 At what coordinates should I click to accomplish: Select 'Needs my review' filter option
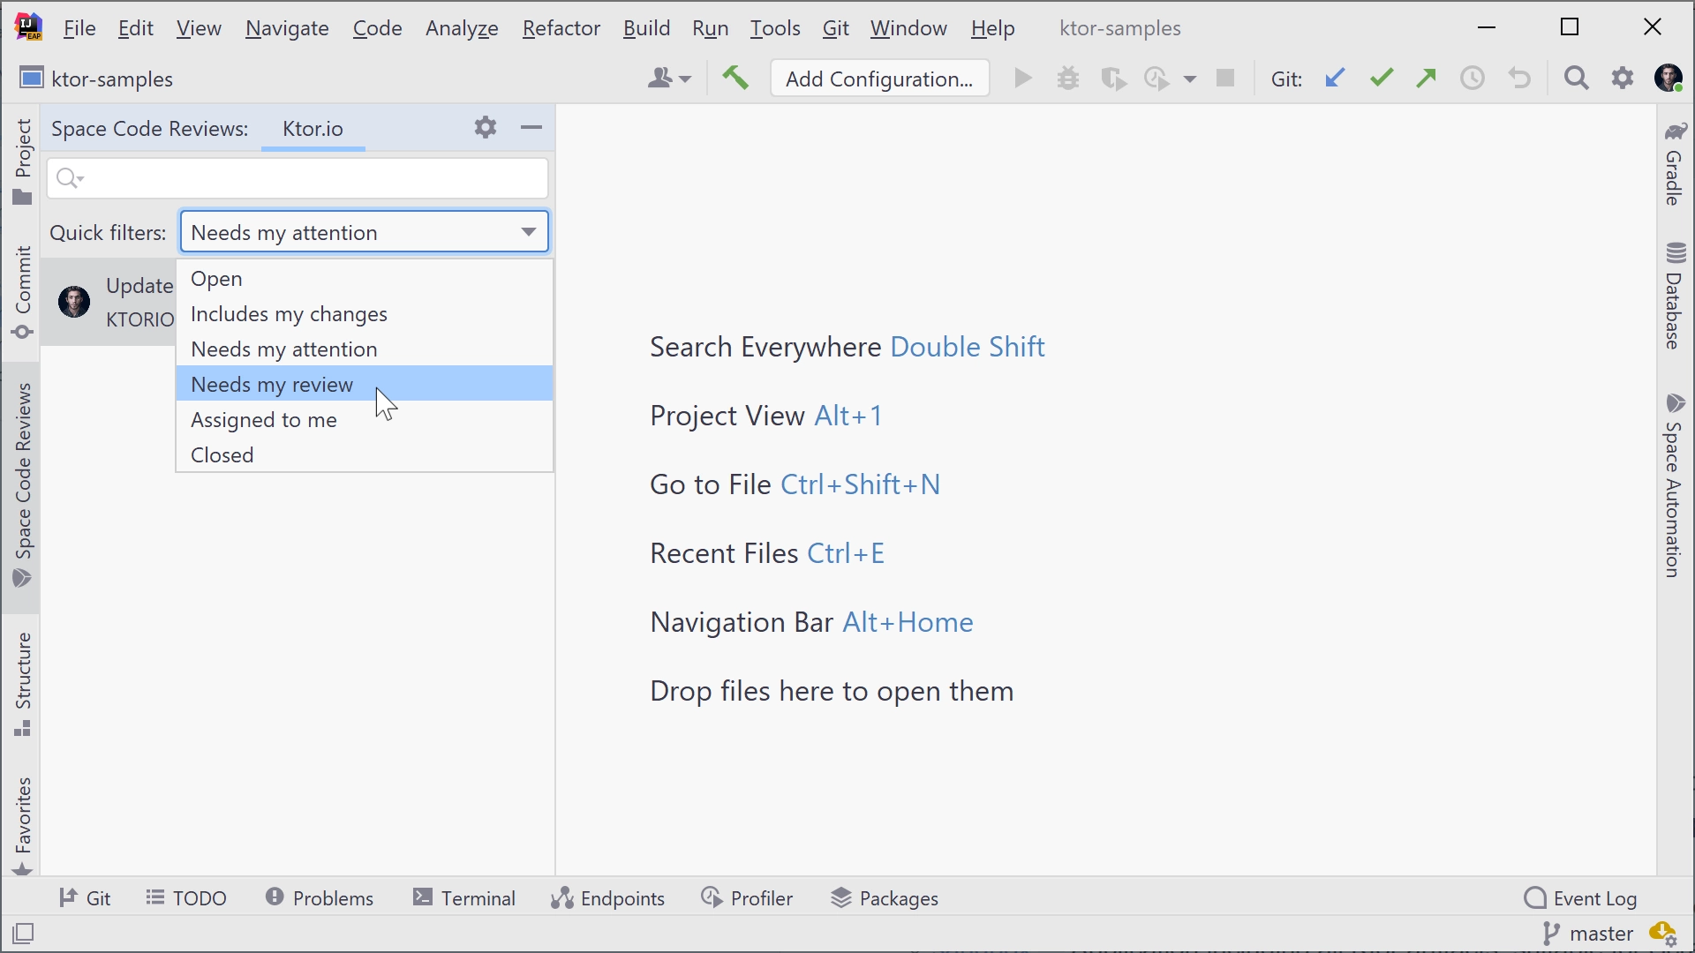pyautogui.click(x=273, y=384)
